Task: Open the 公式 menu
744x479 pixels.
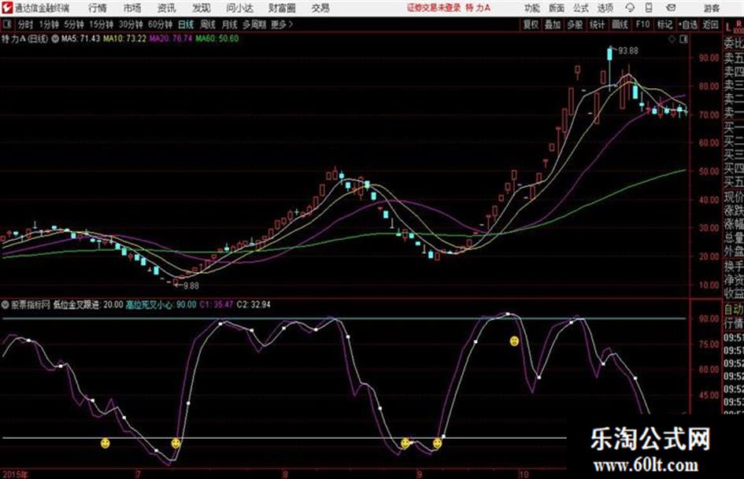Action: 581,8
